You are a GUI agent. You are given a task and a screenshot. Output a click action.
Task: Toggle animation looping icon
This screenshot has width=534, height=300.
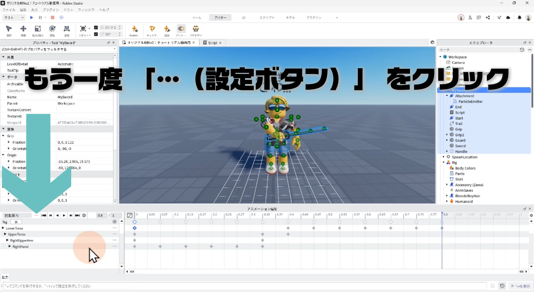tap(84, 215)
